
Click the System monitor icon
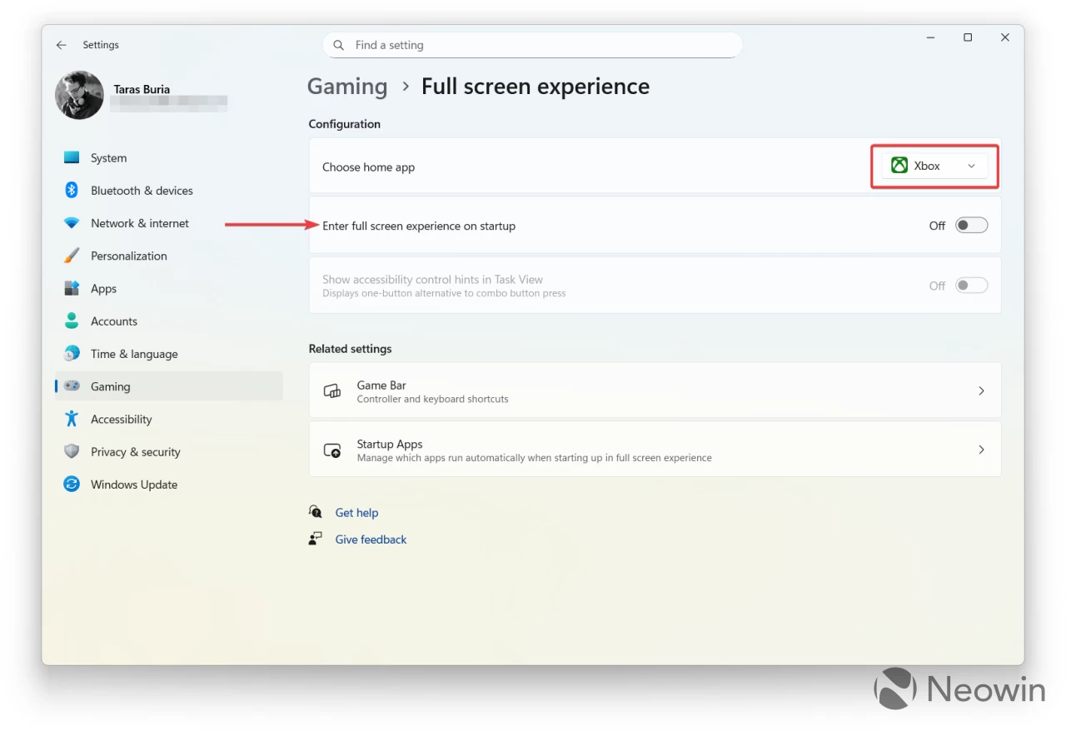[72, 158]
